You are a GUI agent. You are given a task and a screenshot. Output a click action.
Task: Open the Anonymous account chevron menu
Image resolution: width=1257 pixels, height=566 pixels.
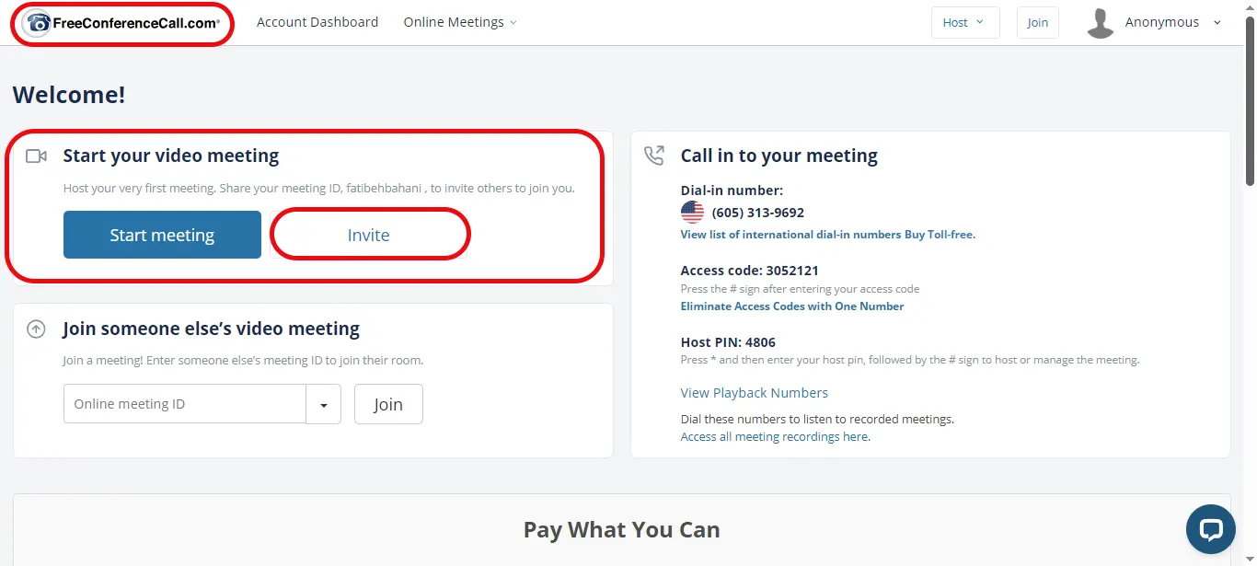tap(1217, 23)
